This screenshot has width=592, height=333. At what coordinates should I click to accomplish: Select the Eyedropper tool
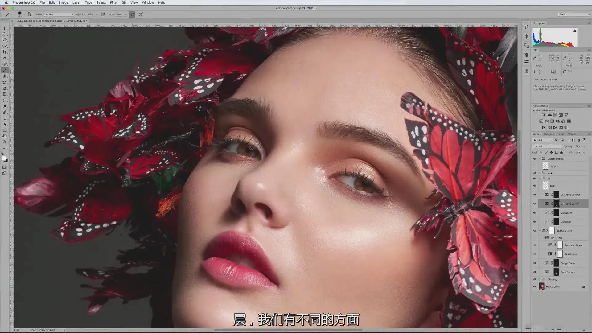point(5,58)
